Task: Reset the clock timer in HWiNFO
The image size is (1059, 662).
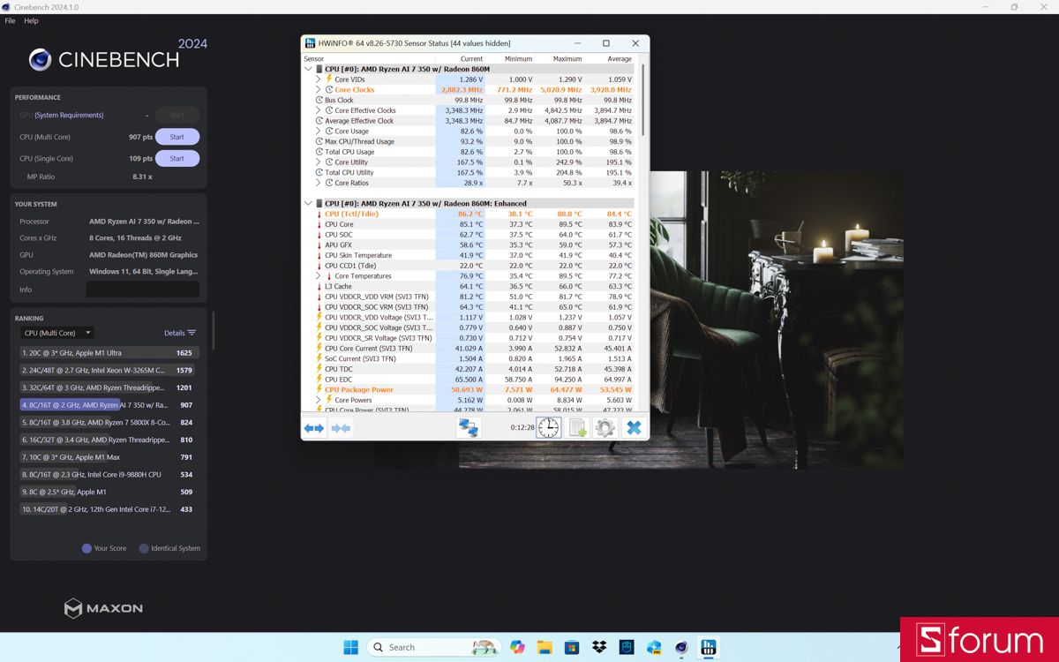Action: click(x=548, y=427)
